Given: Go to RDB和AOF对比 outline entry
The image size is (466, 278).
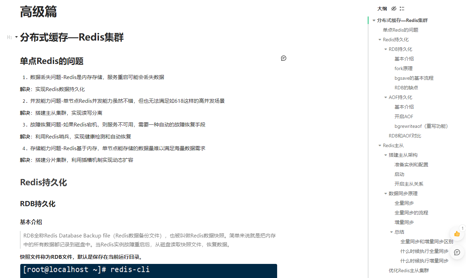Looking at the screenshot, I should tap(405, 136).
